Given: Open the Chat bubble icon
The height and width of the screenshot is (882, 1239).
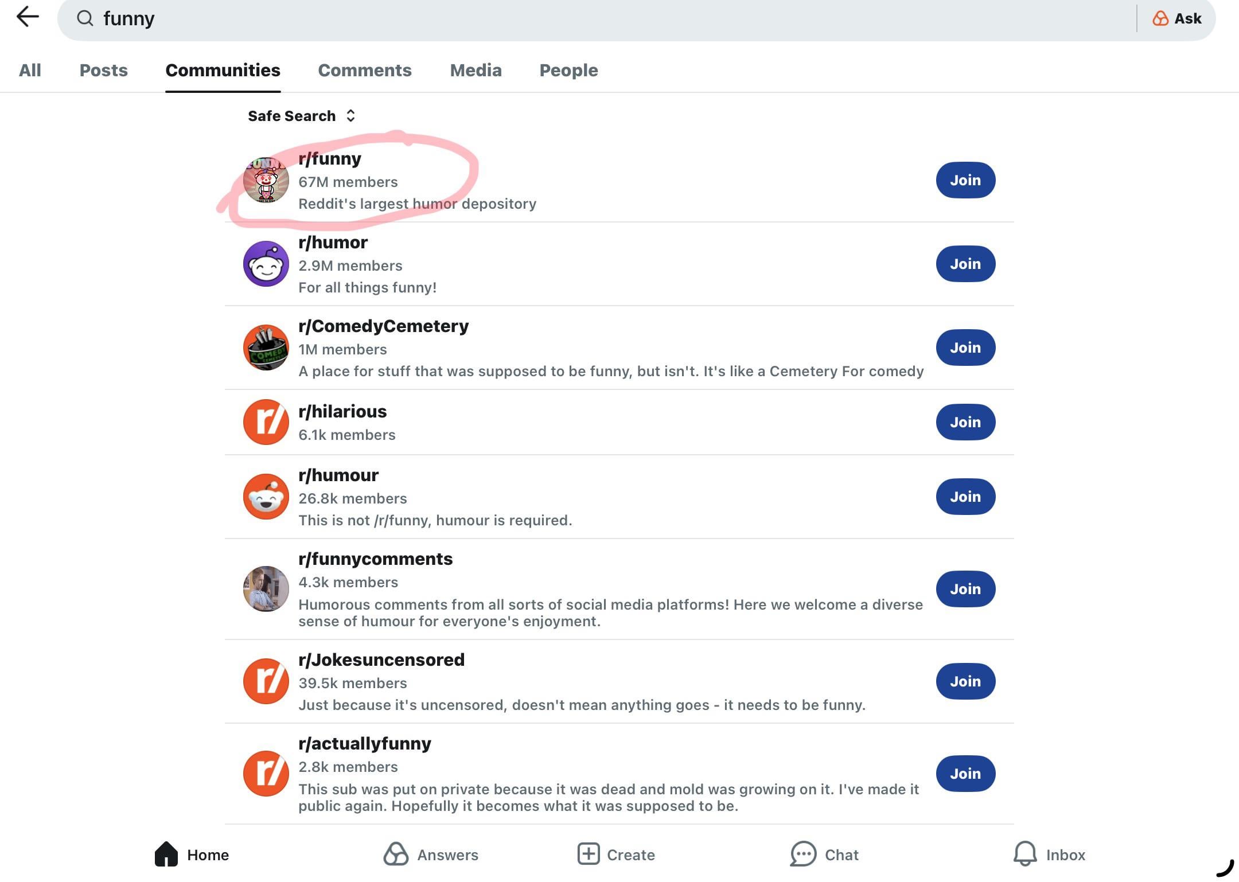Looking at the screenshot, I should (803, 854).
